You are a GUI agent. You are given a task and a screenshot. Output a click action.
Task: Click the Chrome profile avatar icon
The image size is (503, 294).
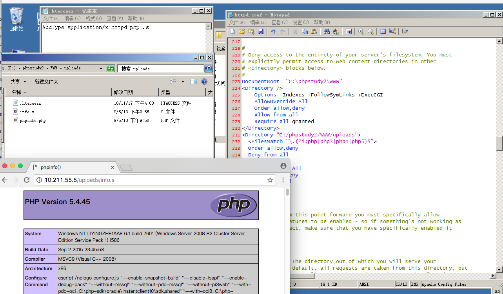(x=283, y=166)
